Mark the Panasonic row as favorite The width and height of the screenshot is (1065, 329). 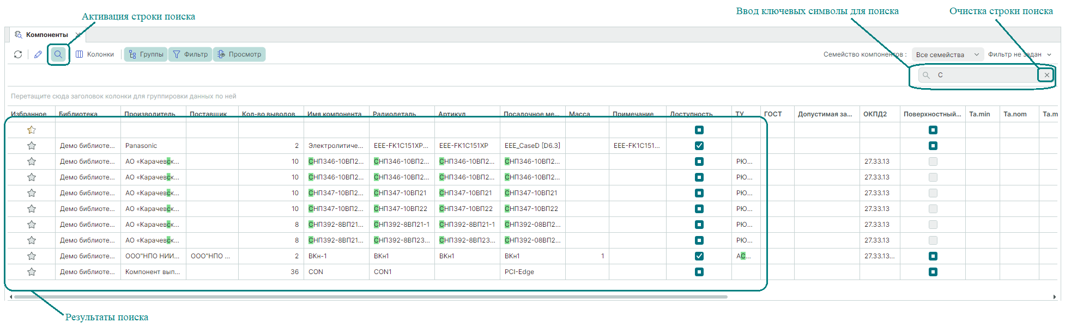(32, 146)
